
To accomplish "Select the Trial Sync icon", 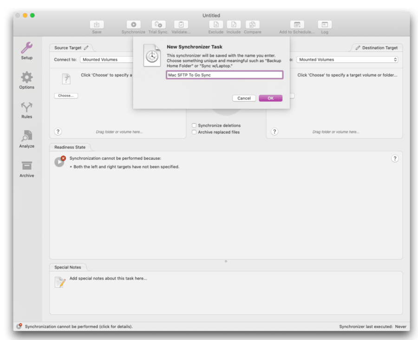I will pyautogui.click(x=158, y=26).
